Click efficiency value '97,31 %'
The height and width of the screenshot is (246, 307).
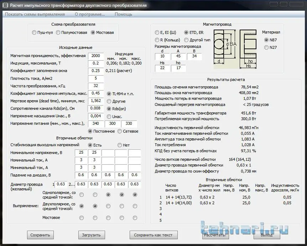tap(248, 151)
